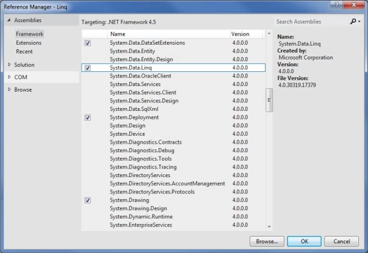Uncheck the System.Drawing checkbox
Screen dimensions: 368x253
click(x=88, y=200)
